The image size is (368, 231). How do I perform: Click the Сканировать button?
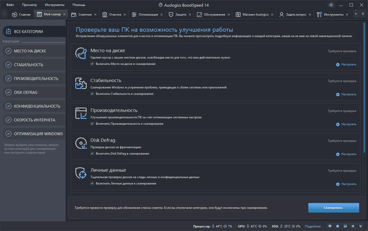pyautogui.click(x=333, y=207)
